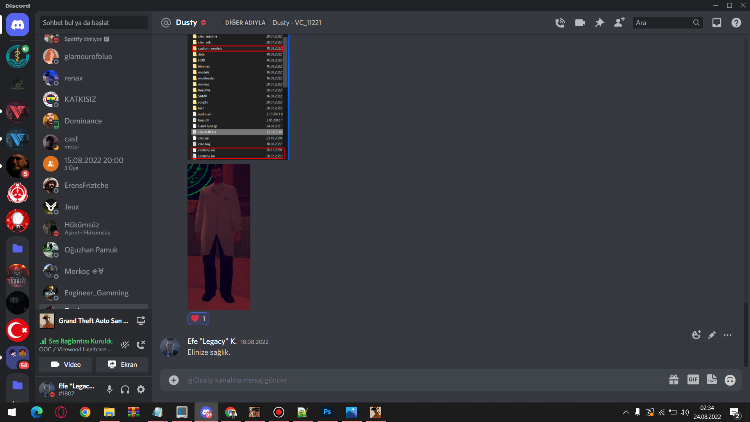Image resolution: width=750 pixels, height=422 pixels.
Task: Open server with speaker badge icon
Action: click(18, 56)
